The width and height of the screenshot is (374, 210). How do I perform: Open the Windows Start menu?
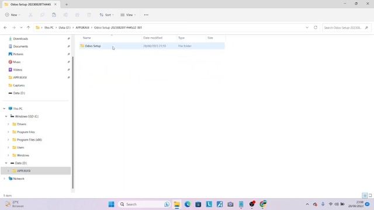[x=112, y=204]
